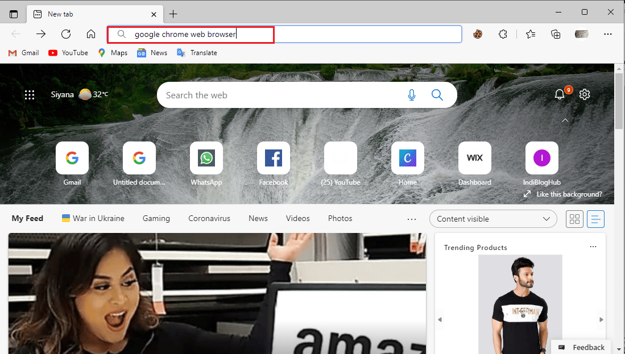Select the Gaming feed tab
This screenshot has height=354, width=625.
coord(156,218)
